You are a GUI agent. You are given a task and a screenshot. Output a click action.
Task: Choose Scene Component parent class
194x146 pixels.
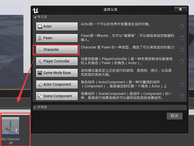[x=57, y=96]
